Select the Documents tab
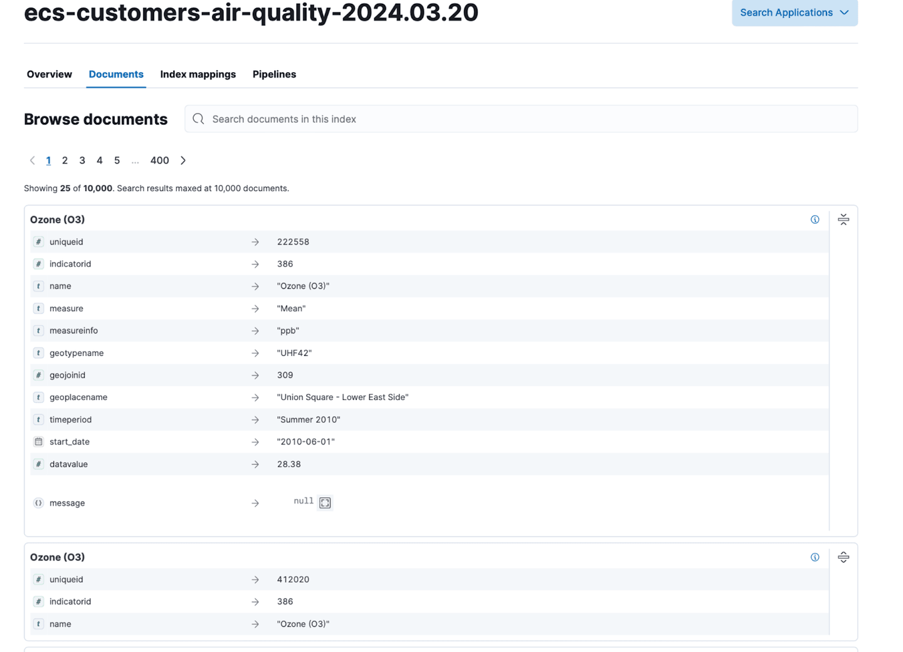 116,74
